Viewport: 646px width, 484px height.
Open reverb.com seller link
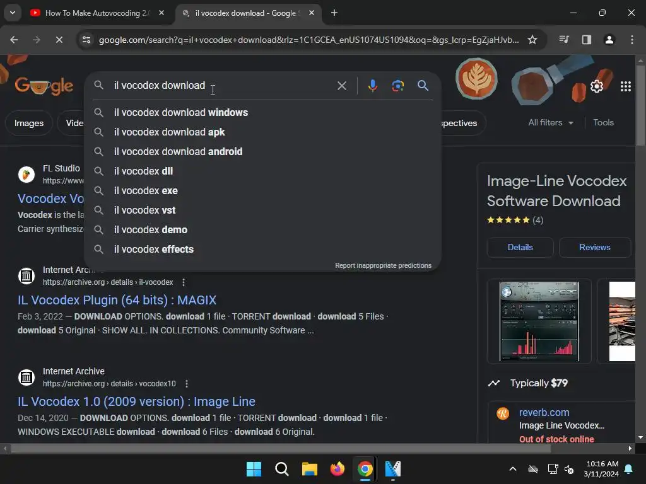point(544,412)
